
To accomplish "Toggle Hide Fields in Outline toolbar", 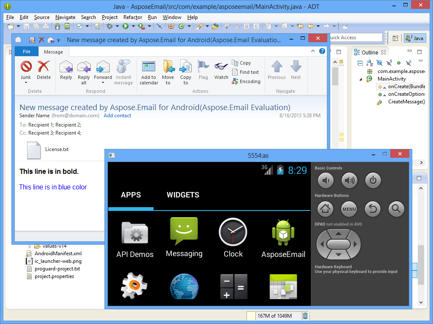I will point(379,63).
